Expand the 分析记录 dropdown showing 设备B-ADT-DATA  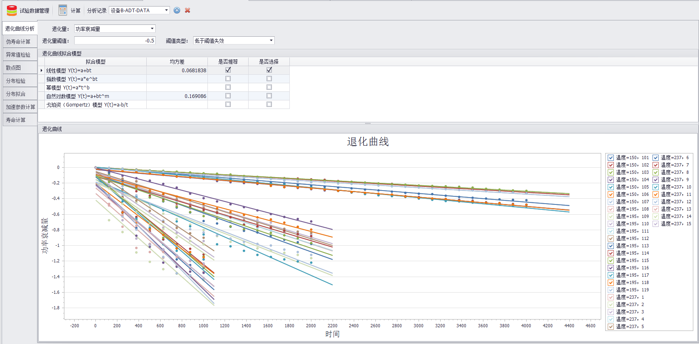pyautogui.click(x=166, y=10)
